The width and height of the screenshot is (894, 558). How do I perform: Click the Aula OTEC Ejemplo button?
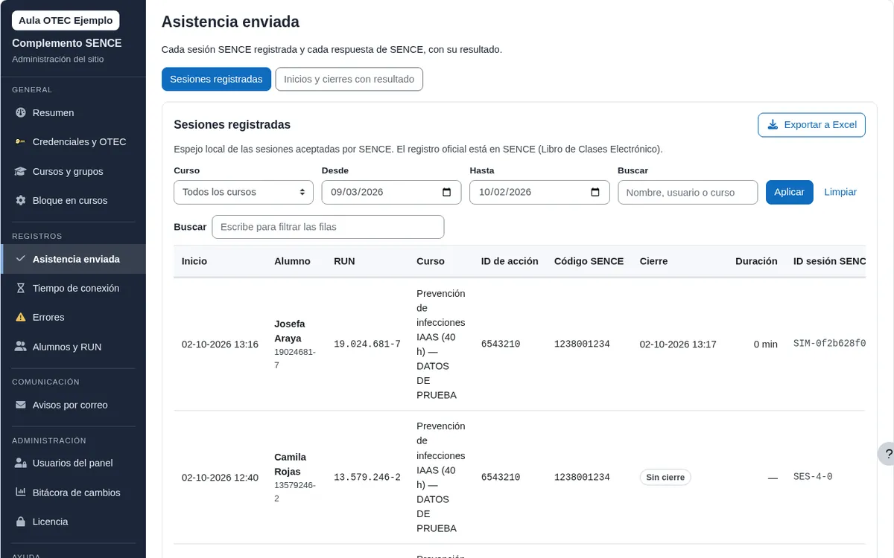(66, 21)
